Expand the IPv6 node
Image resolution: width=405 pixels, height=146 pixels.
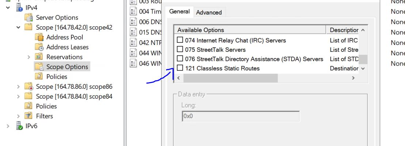(x=8, y=126)
